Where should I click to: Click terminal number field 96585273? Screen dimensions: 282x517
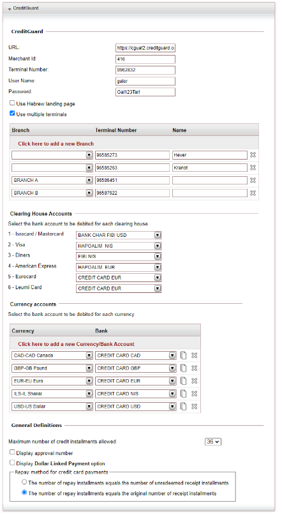point(133,155)
